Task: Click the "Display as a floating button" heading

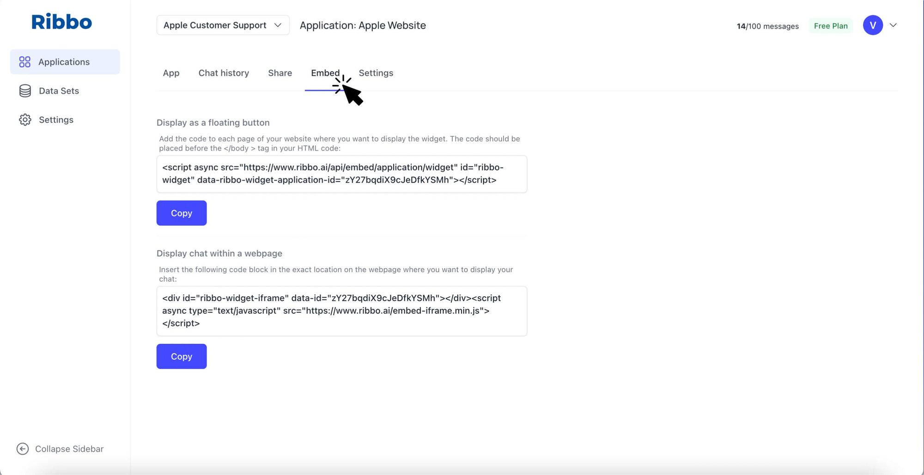Action: coord(213,122)
